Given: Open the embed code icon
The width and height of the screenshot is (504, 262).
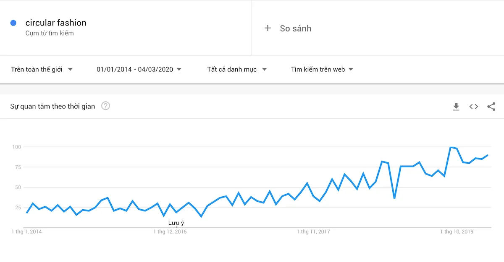Looking at the screenshot, I should [474, 107].
